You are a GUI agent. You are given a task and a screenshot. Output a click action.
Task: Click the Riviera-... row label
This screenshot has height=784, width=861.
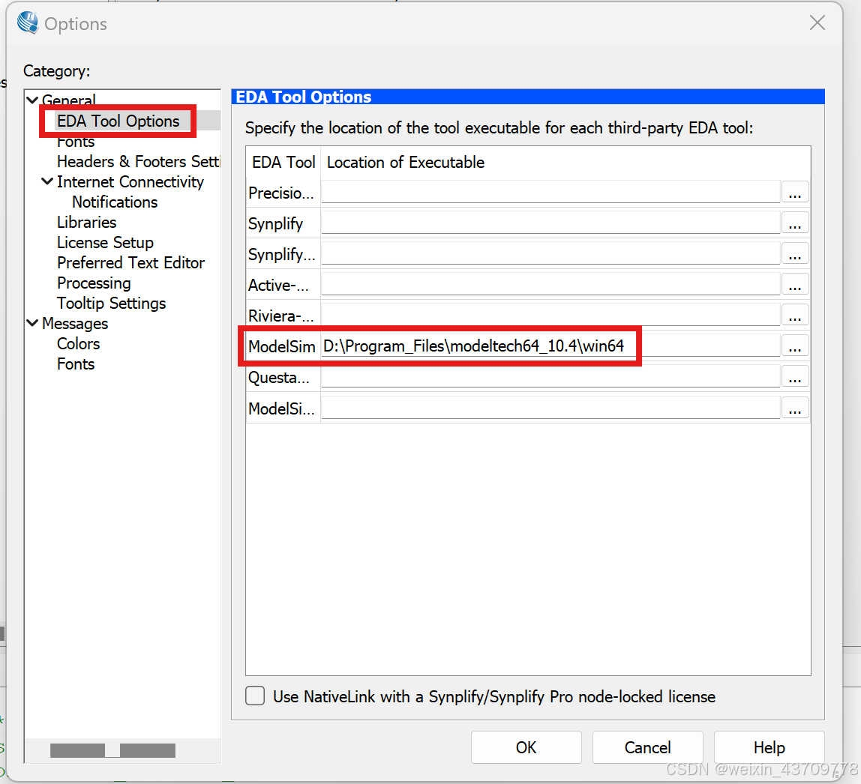point(281,316)
